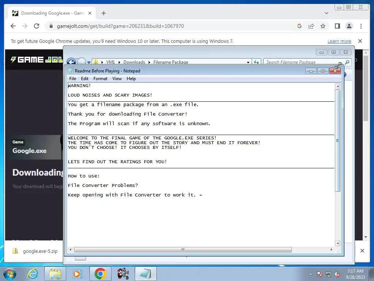Click the 'How to use:' line
Image resolution: width=374 pixels, height=281 pixels.
(84, 176)
